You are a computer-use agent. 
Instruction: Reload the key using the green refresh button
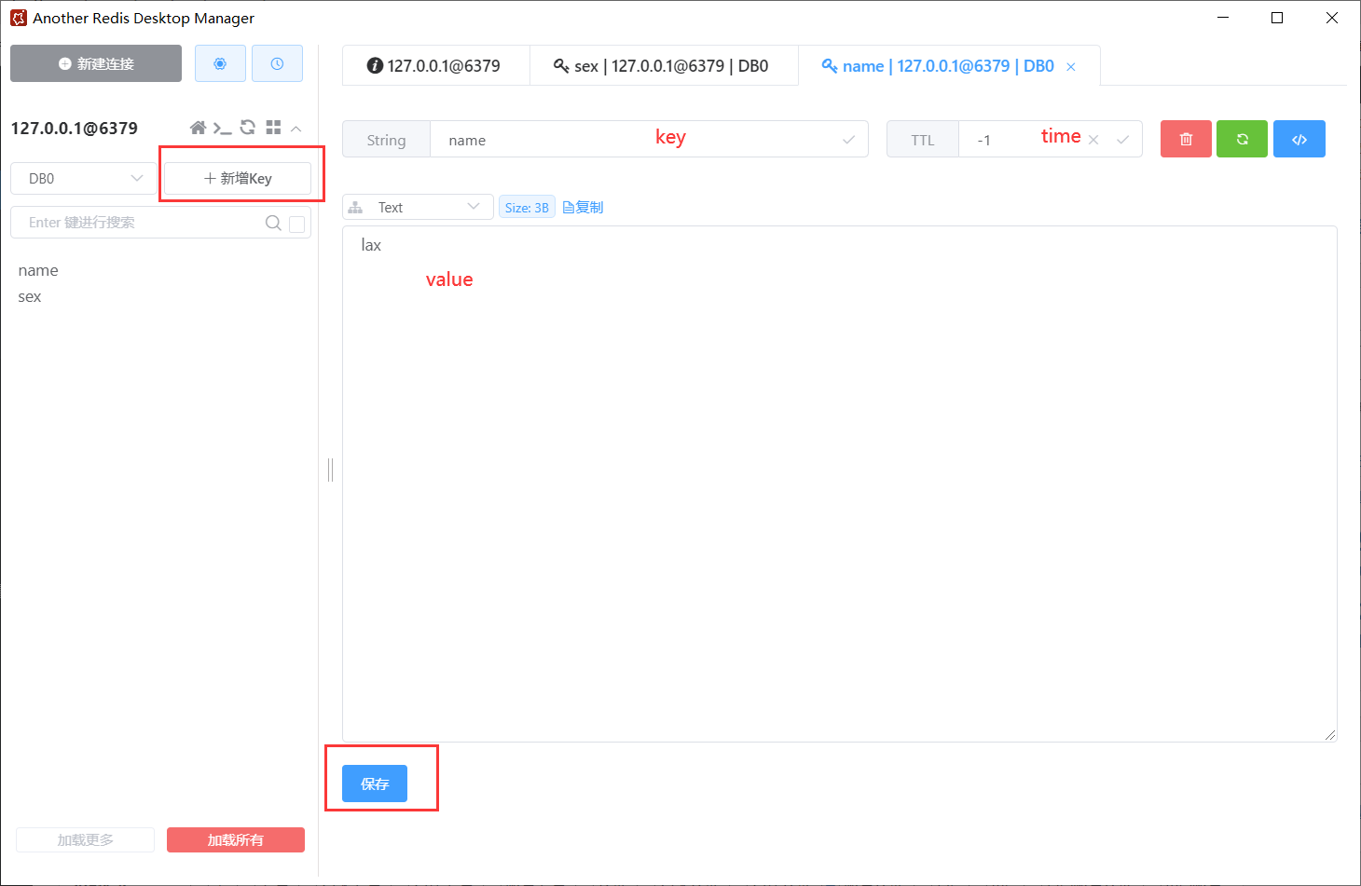point(1242,139)
